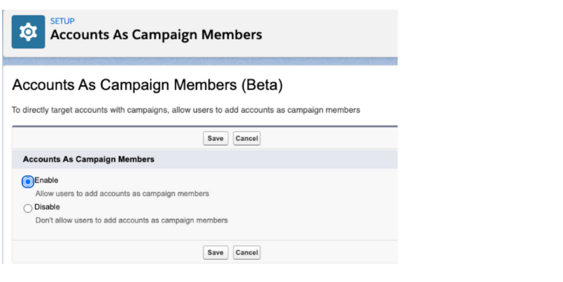Click the top Cancel button
Viewport: 563px width, 282px height.
[x=247, y=138]
